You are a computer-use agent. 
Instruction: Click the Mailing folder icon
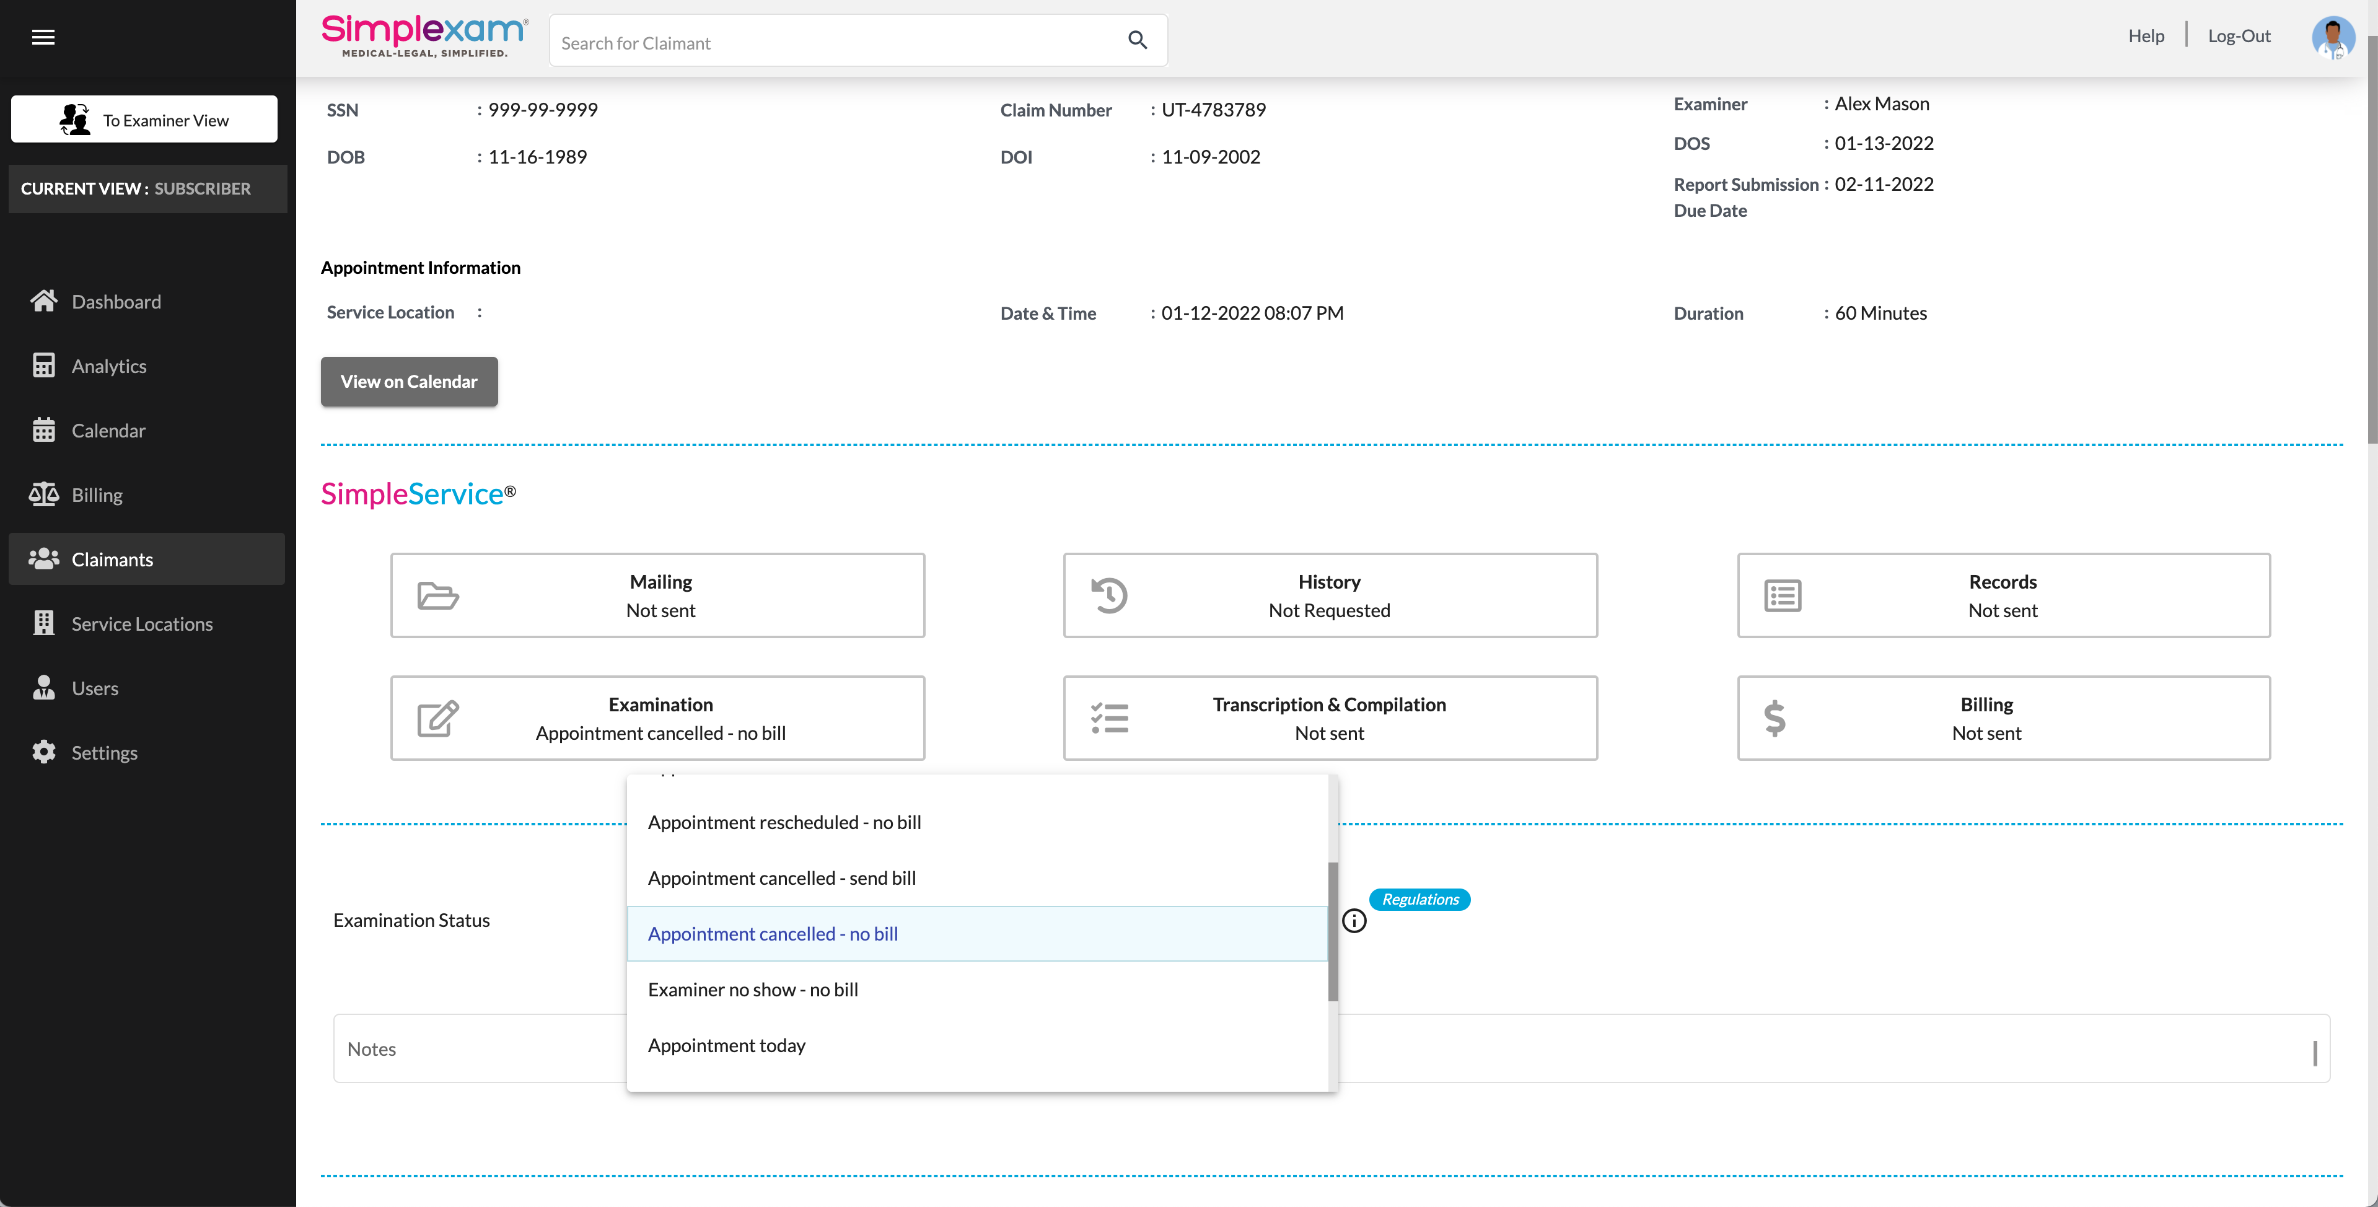437,595
